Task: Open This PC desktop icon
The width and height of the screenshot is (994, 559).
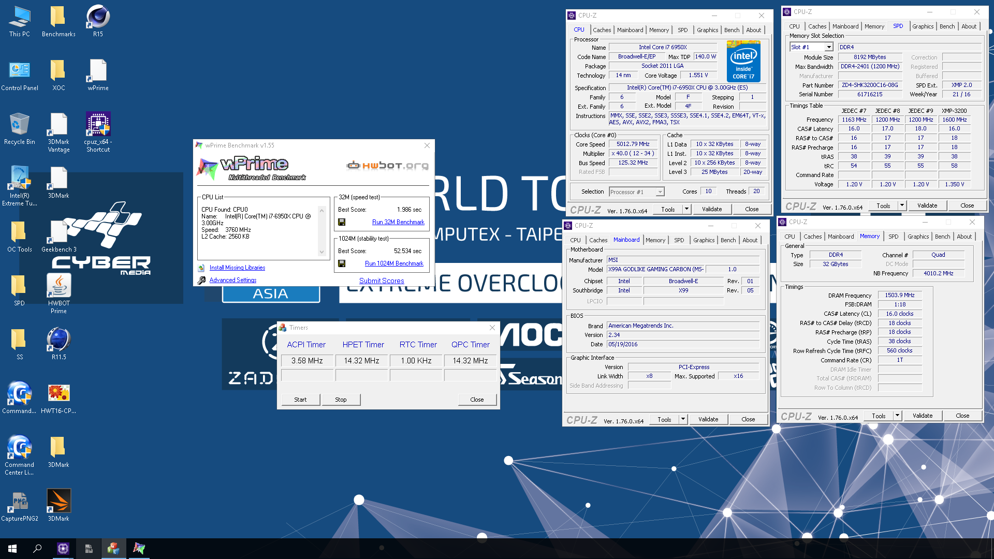Action: point(20,22)
